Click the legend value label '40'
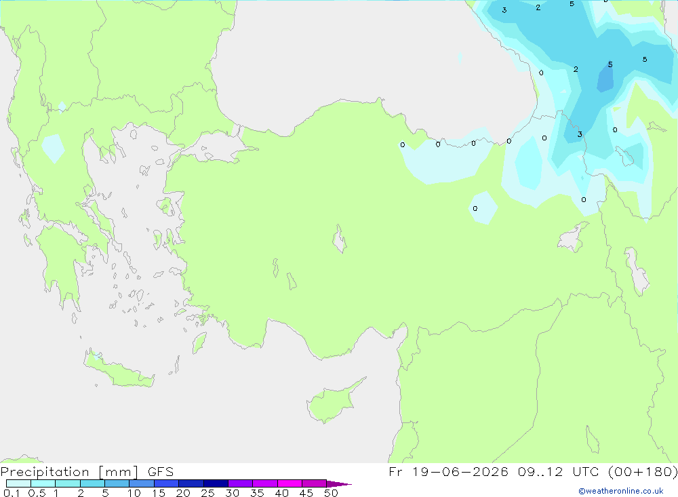The image size is (678, 497). [x=281, y=493]
